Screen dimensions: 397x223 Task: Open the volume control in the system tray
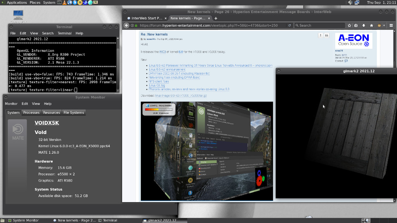click(x=350, y=3)
